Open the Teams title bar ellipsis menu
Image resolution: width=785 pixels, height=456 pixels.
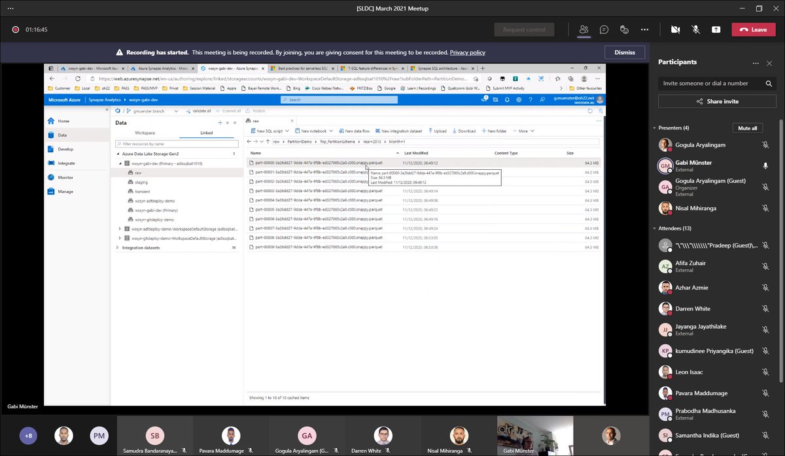[x=10, y=8]
